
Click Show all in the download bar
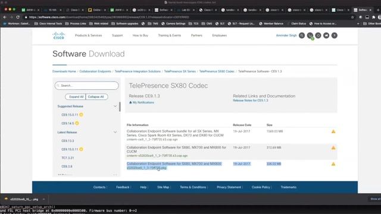tap(376, 199)
